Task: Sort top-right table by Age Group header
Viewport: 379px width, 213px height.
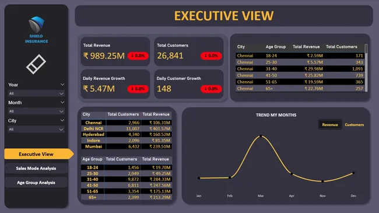Action: tap(276, 47)
